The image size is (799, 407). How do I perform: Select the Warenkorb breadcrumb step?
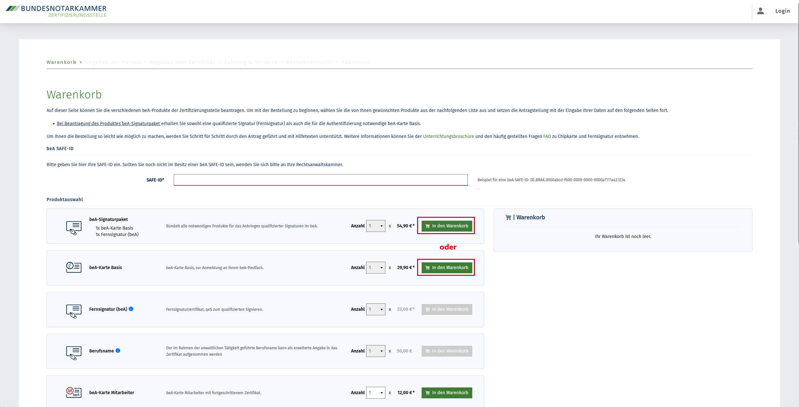[x=61, y=62]
